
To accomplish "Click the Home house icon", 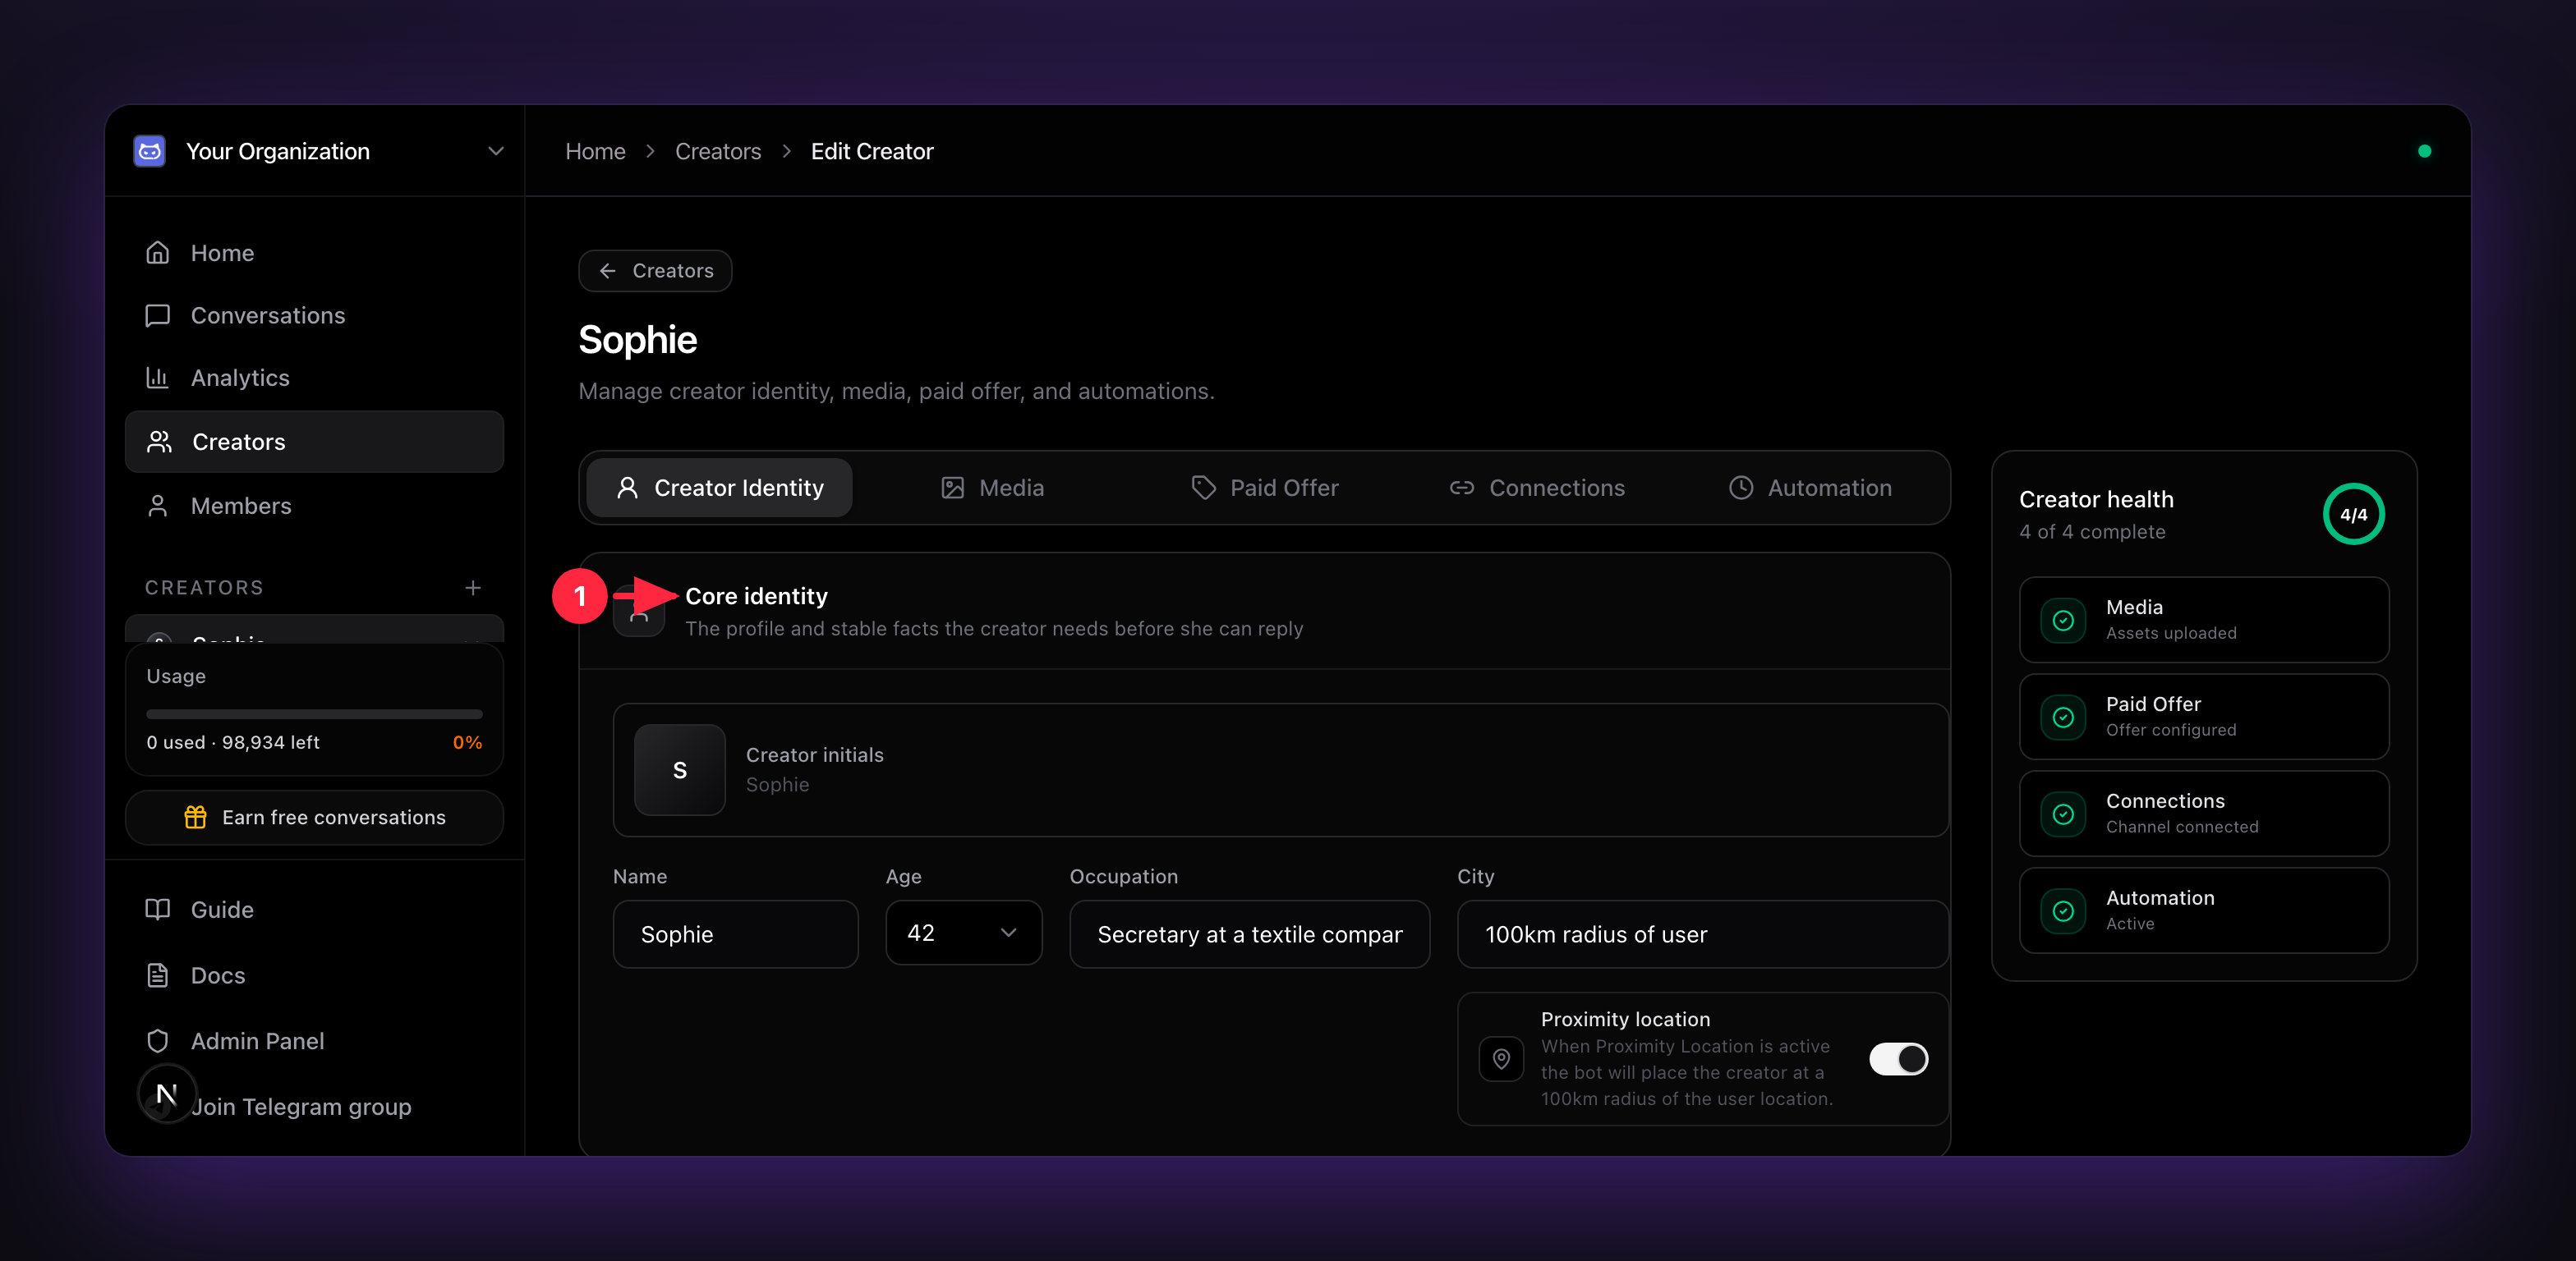I will pyautogui.click(x=158, y=253).
